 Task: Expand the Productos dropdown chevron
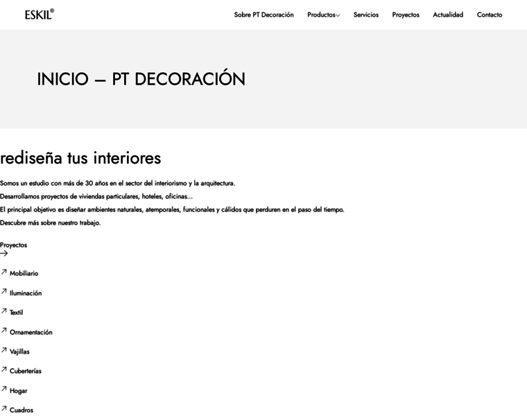tap(338, 15)
